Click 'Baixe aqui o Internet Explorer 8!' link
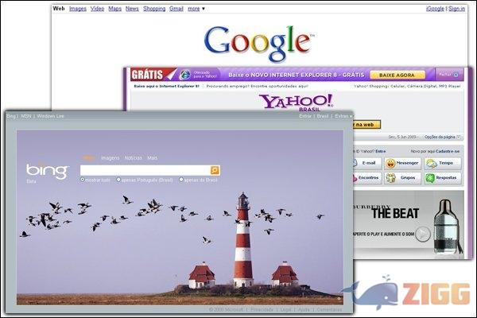 166,87
